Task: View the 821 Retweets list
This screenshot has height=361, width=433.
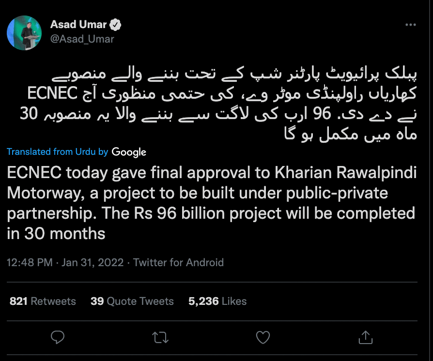Action: click(43, 301)
